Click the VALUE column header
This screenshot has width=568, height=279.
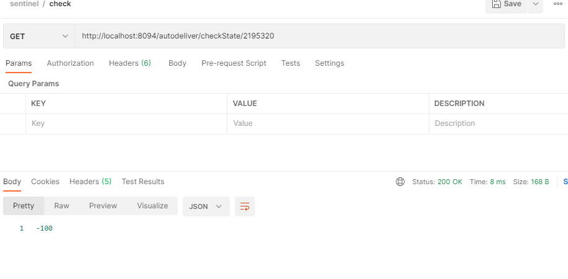pos(245,104)
